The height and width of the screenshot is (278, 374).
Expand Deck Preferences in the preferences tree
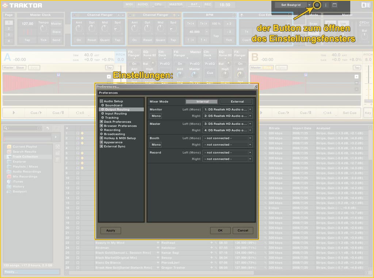pyautogui.click(x=102, y=122)
